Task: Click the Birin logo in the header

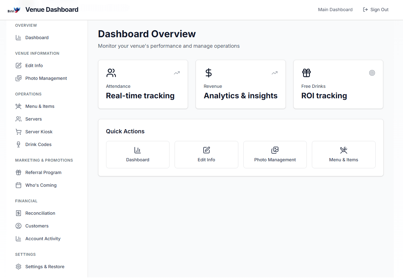Action: [13, 10]
